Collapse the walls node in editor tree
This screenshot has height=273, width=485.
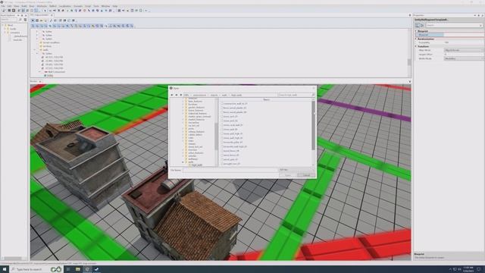pos(35,50)
